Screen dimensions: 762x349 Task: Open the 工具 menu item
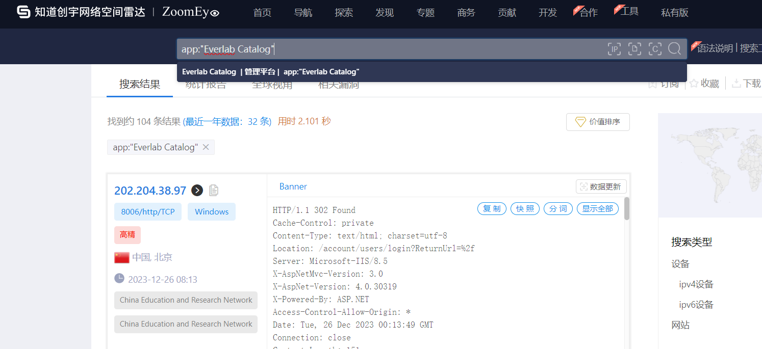coord(629,11)
